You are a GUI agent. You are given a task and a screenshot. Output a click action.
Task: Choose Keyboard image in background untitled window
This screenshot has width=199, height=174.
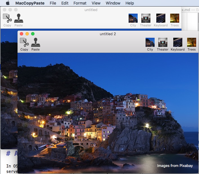pyautogui.click(x=161, y=18)
